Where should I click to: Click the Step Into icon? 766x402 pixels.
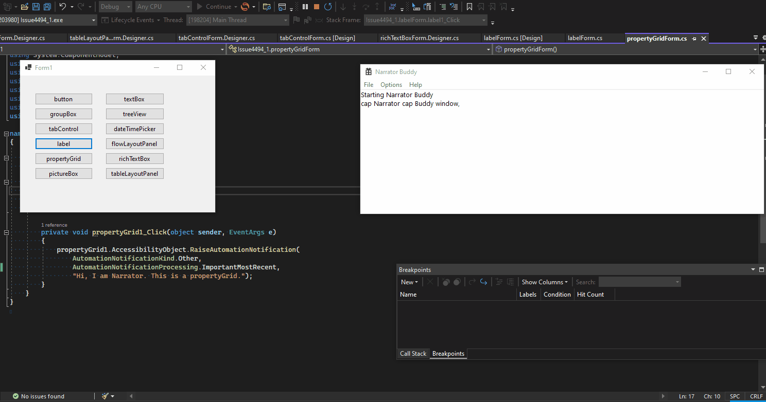pos(355,7)
